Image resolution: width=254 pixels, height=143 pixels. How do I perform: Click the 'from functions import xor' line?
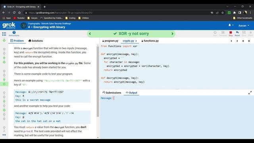119,46
